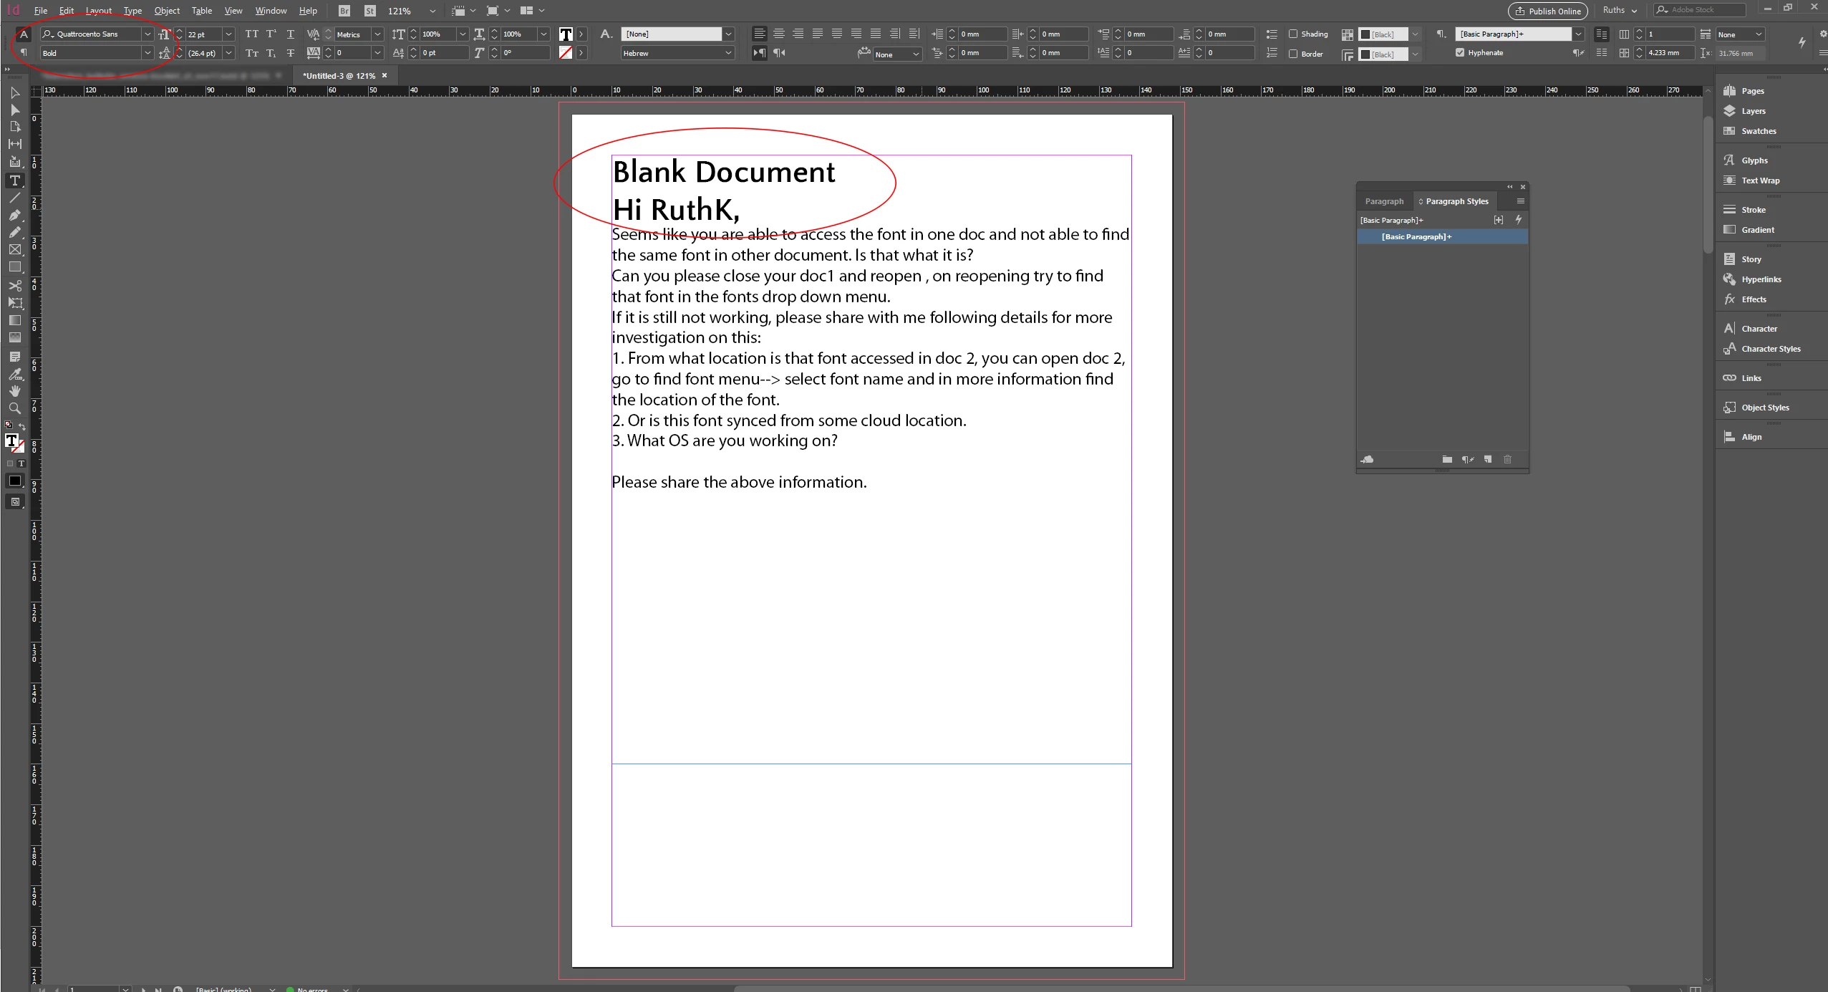The width and height of the screenshot is (1828, 992).
Task: Select the Pen tool
Action: click(14, 215)
